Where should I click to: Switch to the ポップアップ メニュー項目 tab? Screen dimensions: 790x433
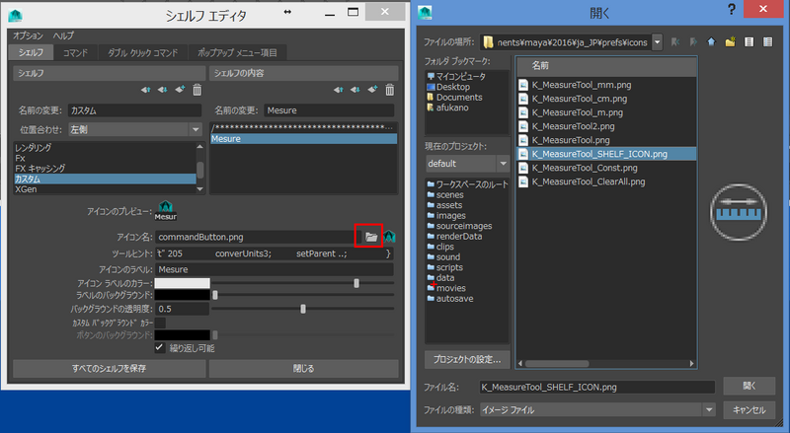pyautogui.click(x=237, y=52)
